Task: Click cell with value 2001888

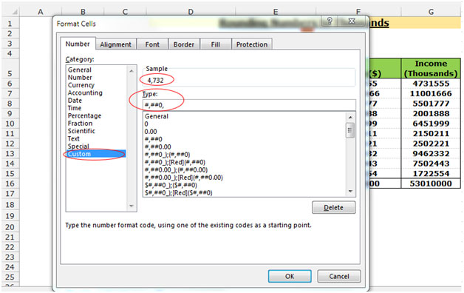Action: coord(431,114)
